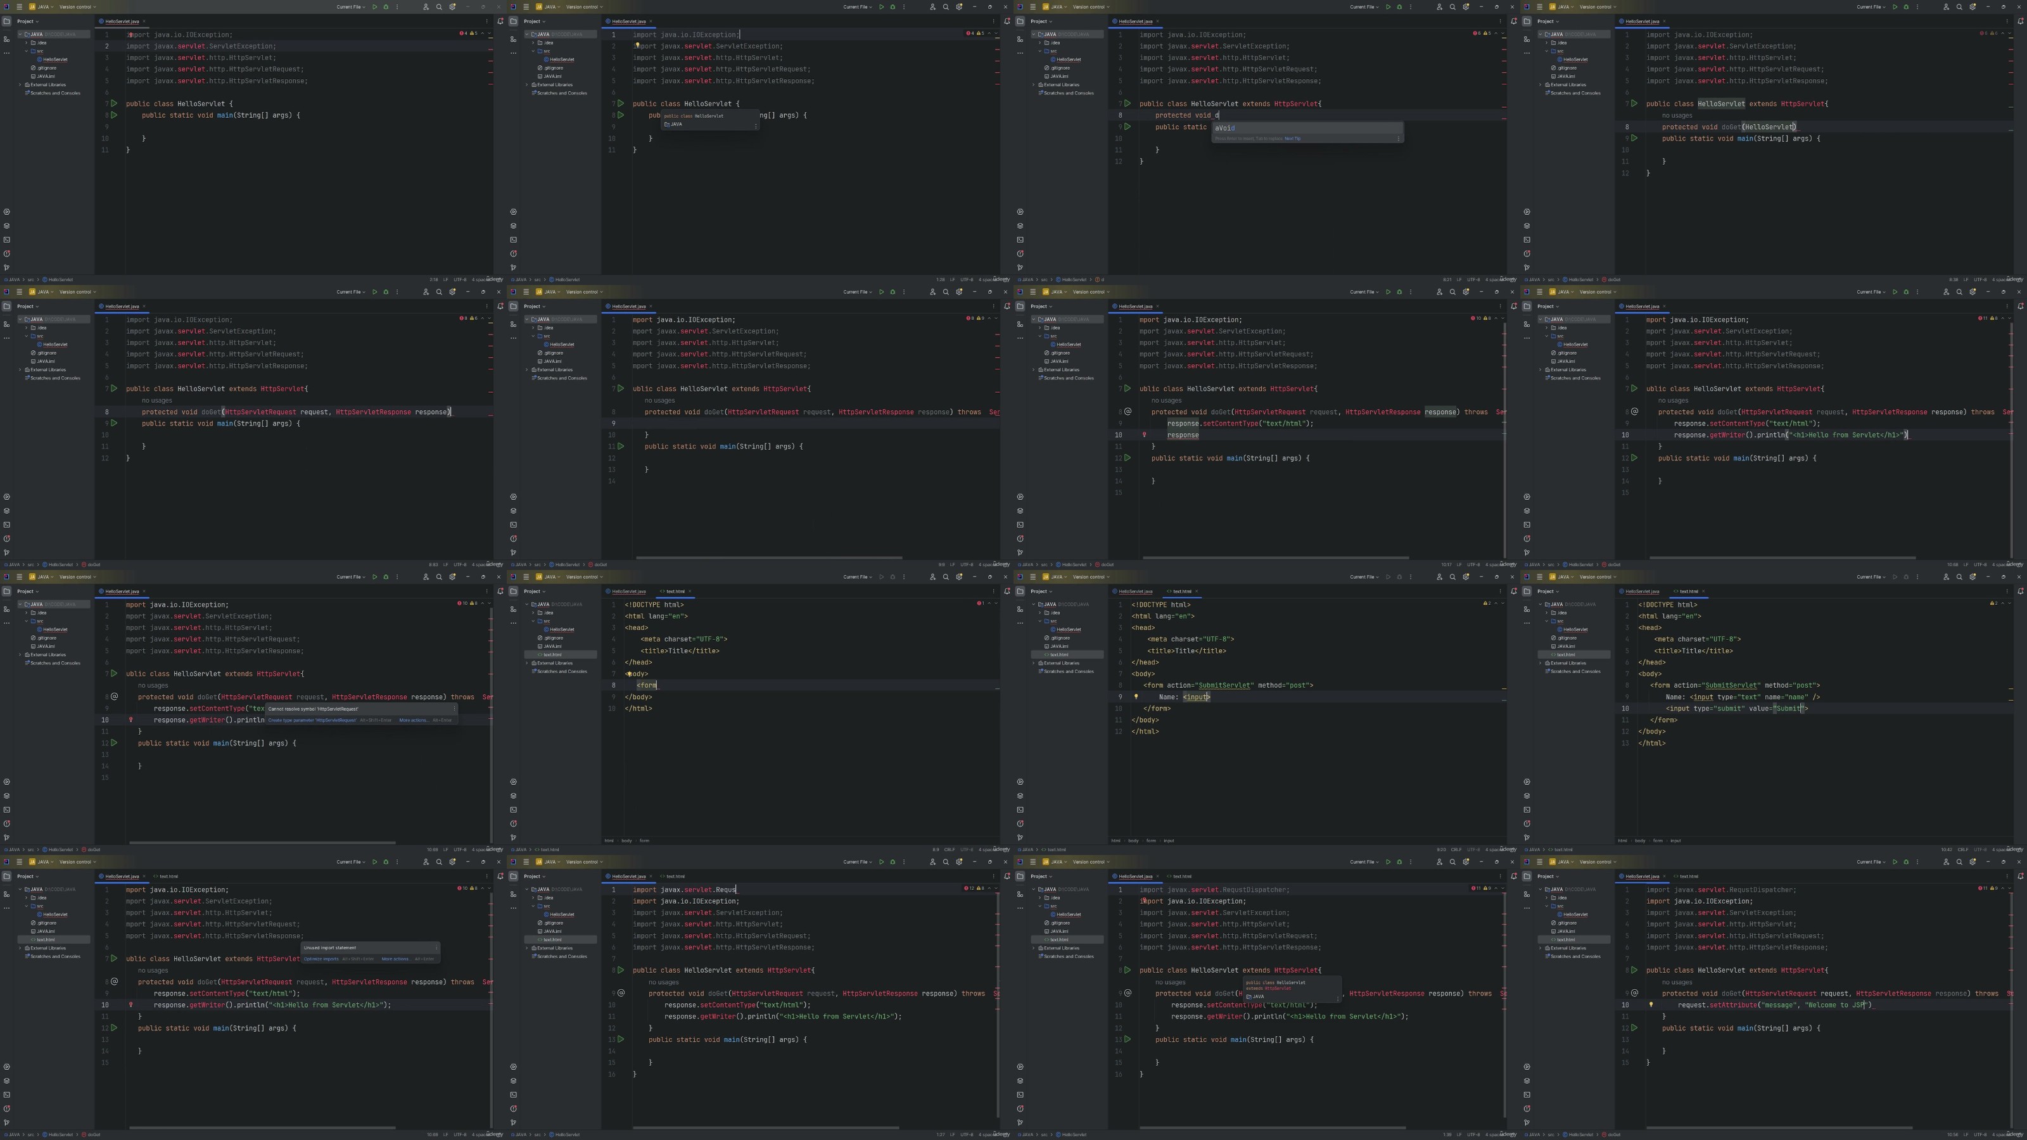Image resolution: width=2027 pixels, height=1140 pixels.
Task: Click the 'Next Tip' link in the aVoid completion popup
Action: [x=1293, y=139]
